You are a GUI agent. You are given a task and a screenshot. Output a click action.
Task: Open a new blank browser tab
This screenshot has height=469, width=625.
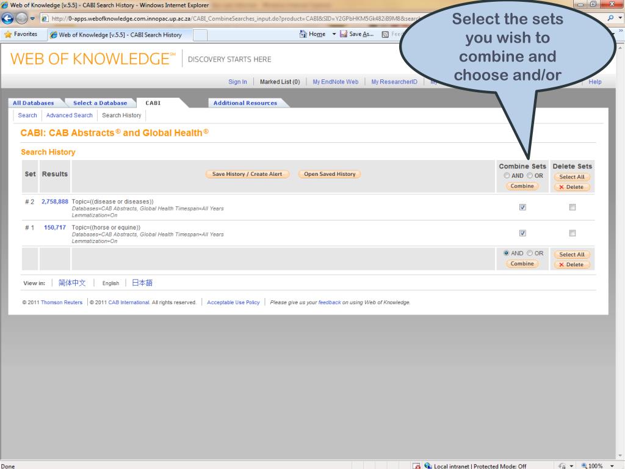pyautogui.click(x=200, y=35)
